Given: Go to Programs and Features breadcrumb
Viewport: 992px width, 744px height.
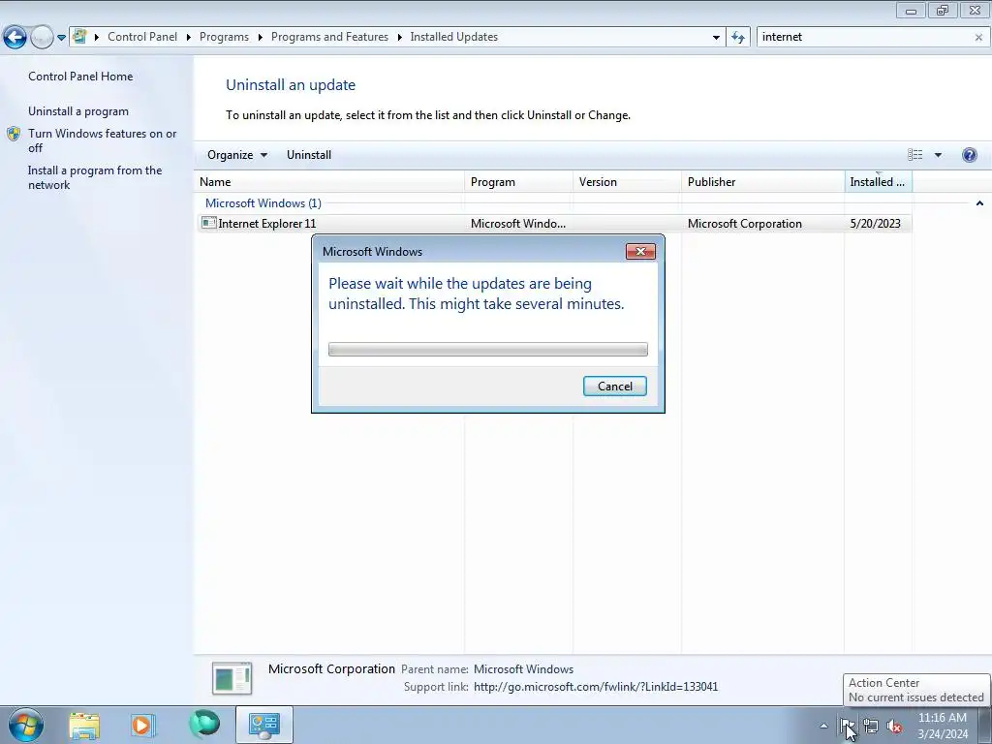Looking at the screenshot, I should [329, 37].
